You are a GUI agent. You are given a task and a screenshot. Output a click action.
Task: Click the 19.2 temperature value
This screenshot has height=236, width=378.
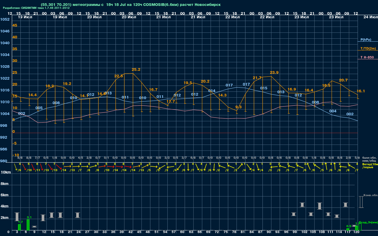(x=67, y=84)
